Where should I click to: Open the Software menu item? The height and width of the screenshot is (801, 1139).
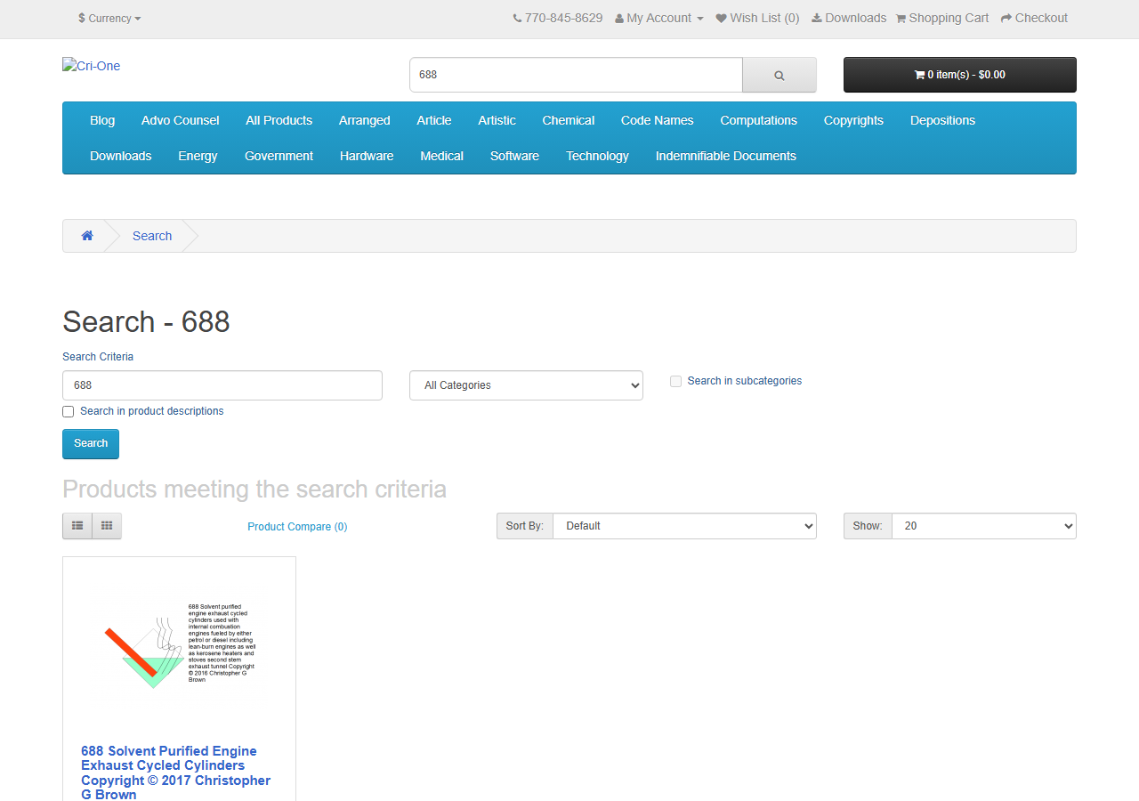coord(514,156)
